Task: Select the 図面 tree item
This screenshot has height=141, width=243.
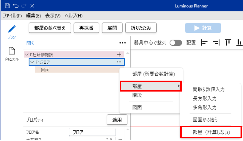Action: (x=45, y=70)
